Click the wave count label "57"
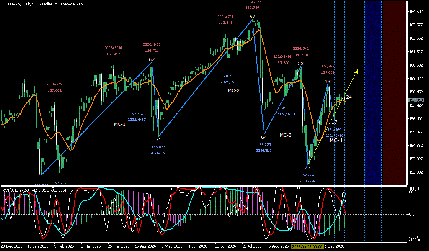 click(252, 17)
